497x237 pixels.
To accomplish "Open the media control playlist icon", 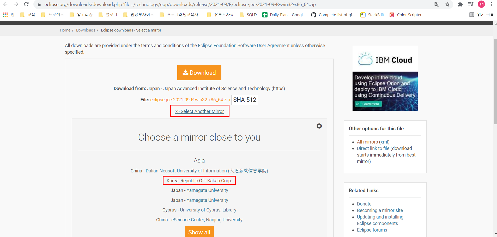I will (471, 4).
